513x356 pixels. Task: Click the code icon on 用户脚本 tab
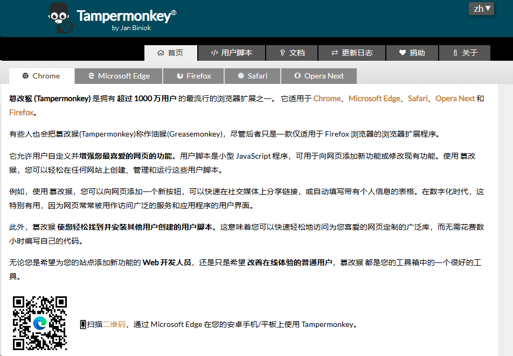(x=214, y=53)
